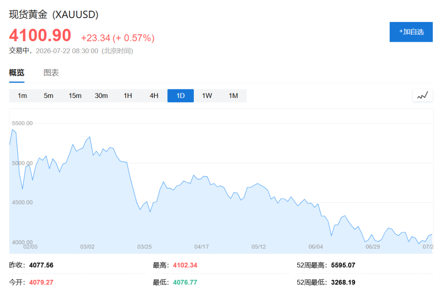Select the 1M monthly timeframe

pyautogui.click(x=233, y=96)
